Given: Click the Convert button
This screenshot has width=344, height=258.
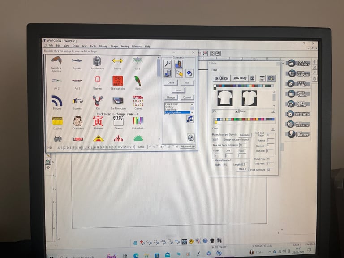Looking at the screenshot, I should click(x=187, y=97).
